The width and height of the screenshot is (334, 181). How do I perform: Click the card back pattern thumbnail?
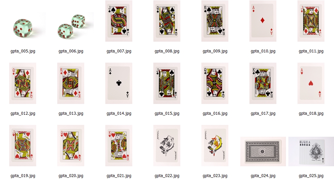pos(263,151)
